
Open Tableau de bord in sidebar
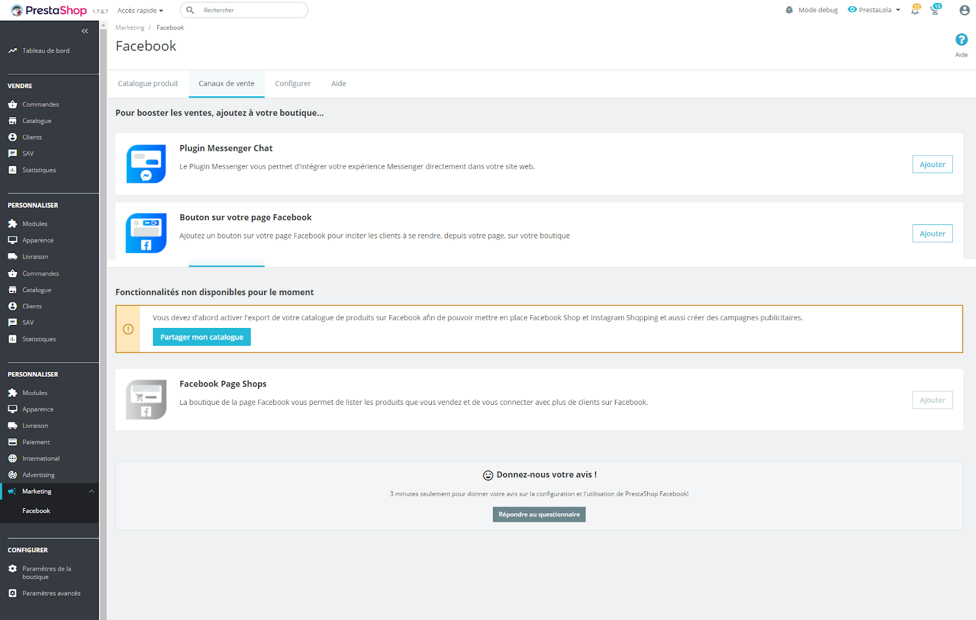point(46,51)
